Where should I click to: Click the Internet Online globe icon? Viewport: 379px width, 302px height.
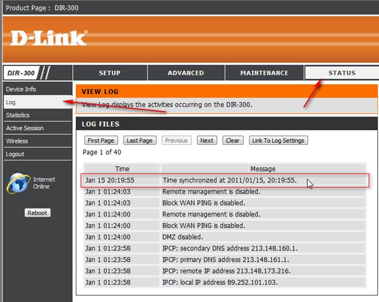[18, 183]
